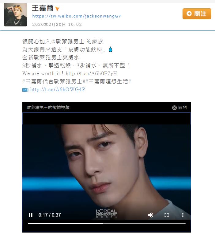Click the orange 關注 follow button
215x235 pixels.
click(x=197, y=14)
